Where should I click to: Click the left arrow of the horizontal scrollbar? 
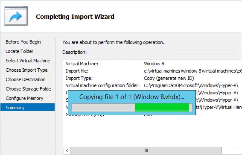[67, 150]
